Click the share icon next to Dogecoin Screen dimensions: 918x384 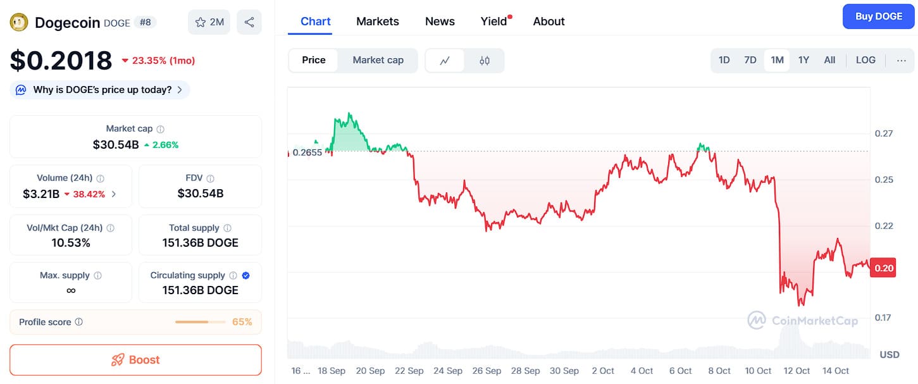tap(249, 22)
